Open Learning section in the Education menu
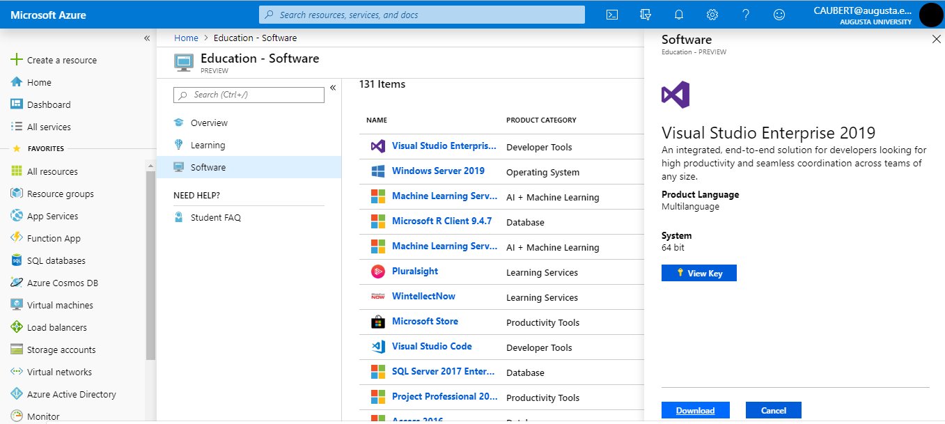The image size is (945, 424). pos(208,145)
